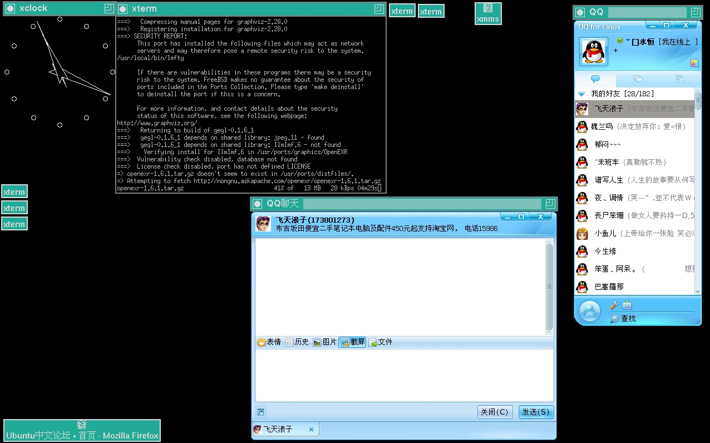Select friend 谱写人生 in the list

point(634,180)
